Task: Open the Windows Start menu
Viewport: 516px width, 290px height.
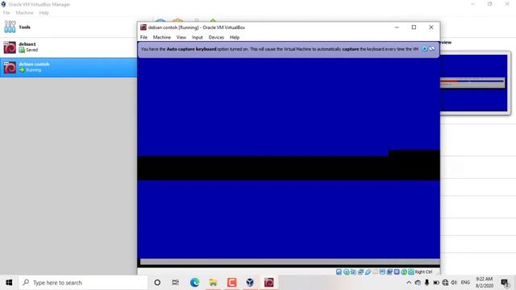Action: (x=9, y=283)
